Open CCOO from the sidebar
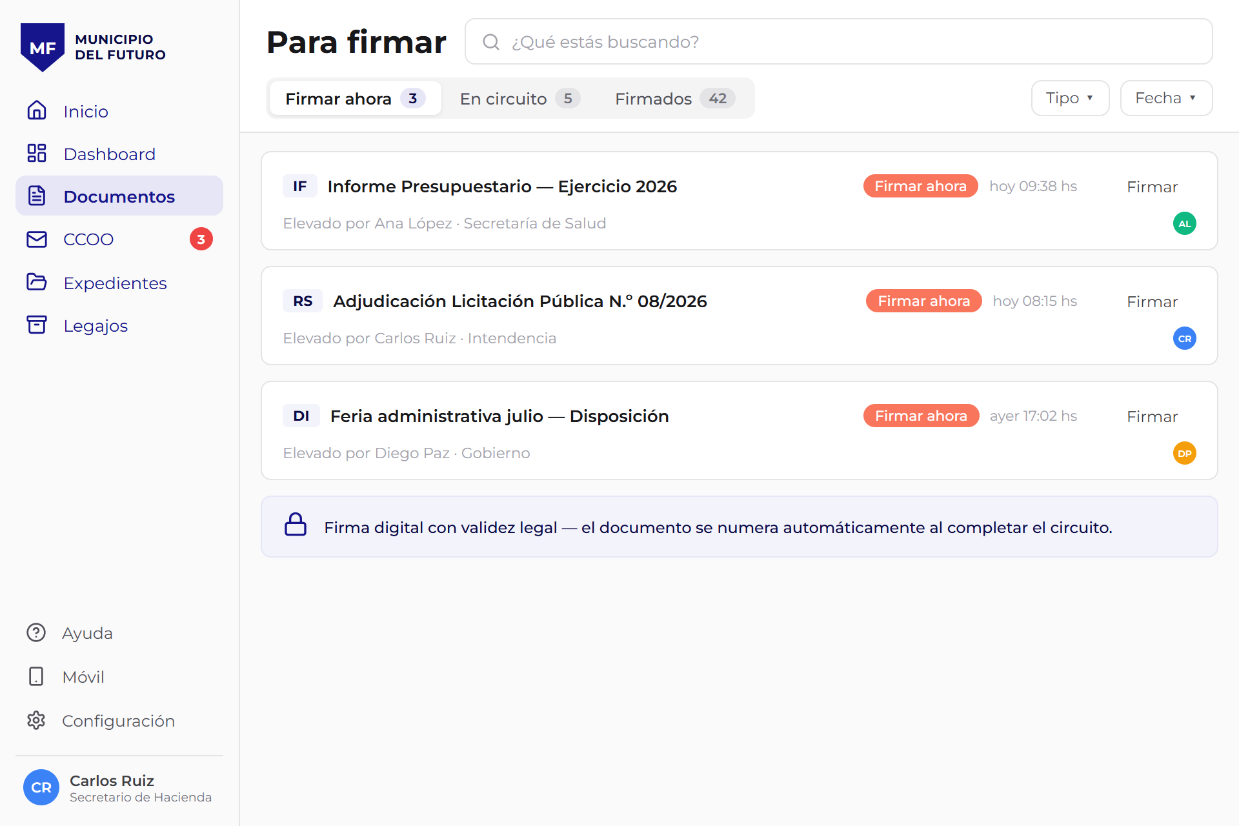 [x=119, y=239]
